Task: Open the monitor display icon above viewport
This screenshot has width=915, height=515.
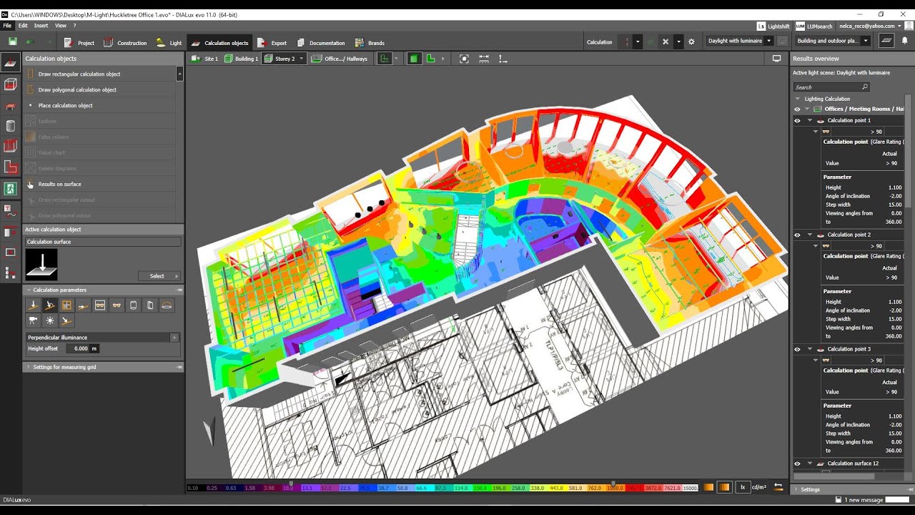Action: pos(777,59)
